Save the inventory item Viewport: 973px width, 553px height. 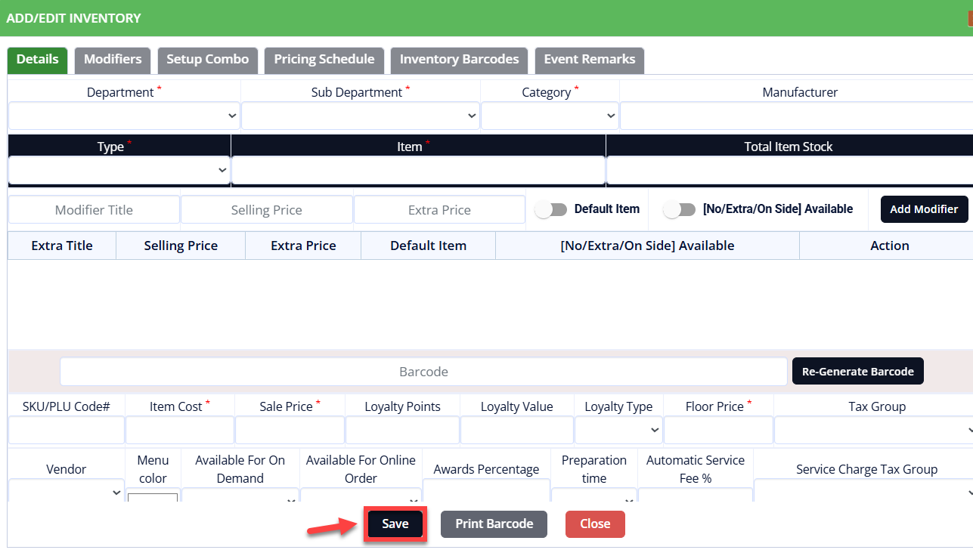(x=395, y=524)
